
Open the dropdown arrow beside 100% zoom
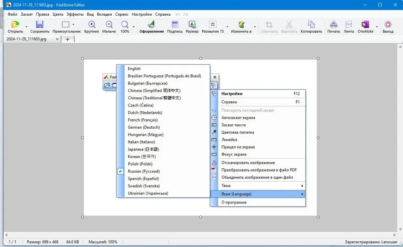pyautogui.click(x=134, y=27)
